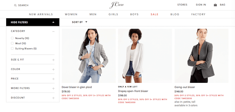235x112 pixels.
Task: Click the search magnifier icon
Action: [15, 5]
